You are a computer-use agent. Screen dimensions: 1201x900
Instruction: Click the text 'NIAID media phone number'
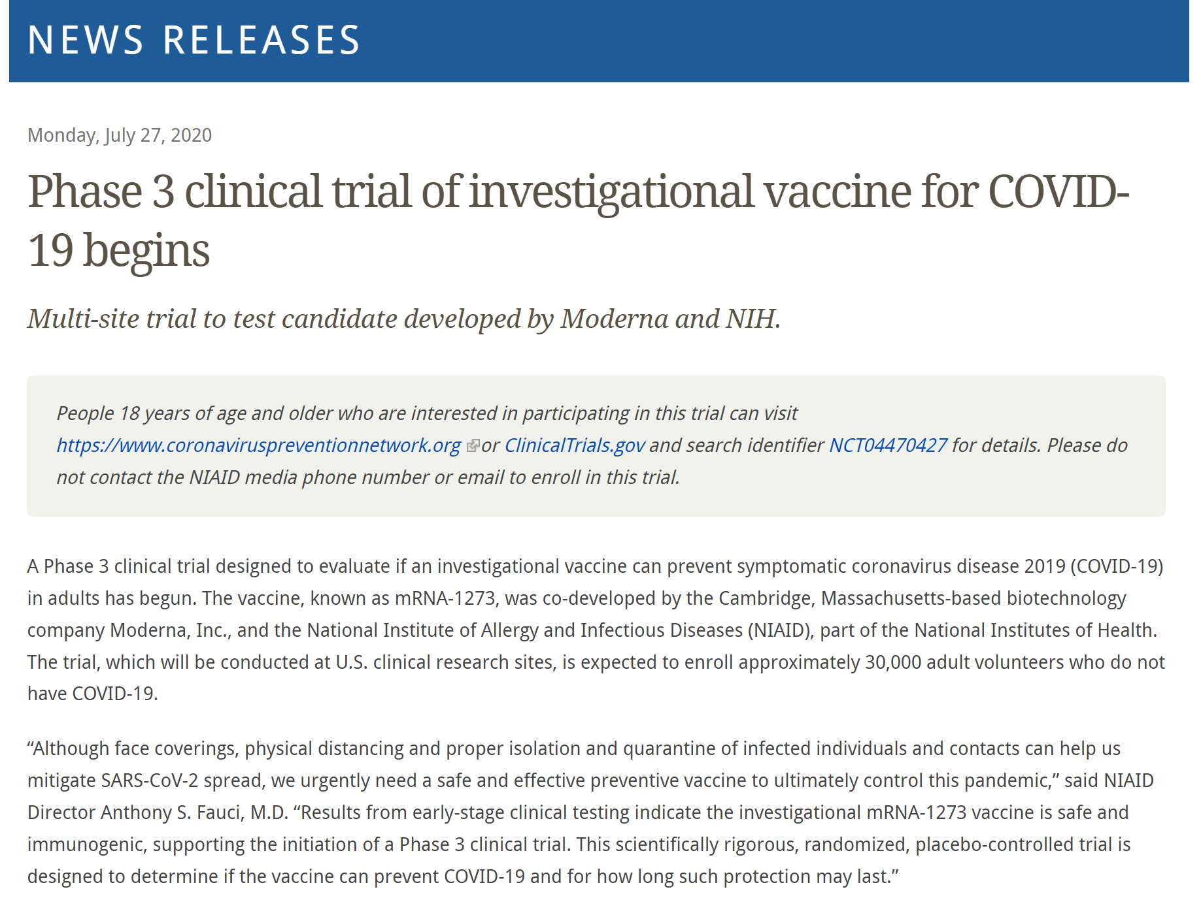[x=309, y=477]
